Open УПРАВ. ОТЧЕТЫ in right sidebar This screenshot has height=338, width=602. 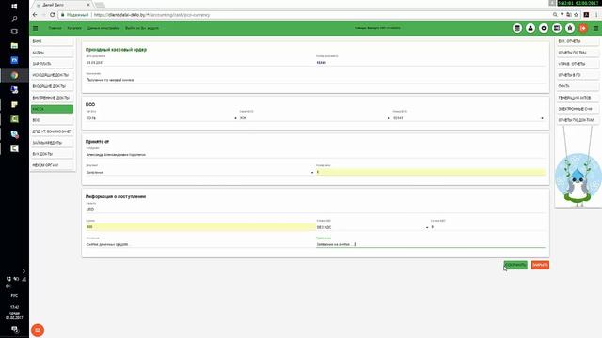tap(578, 64)
